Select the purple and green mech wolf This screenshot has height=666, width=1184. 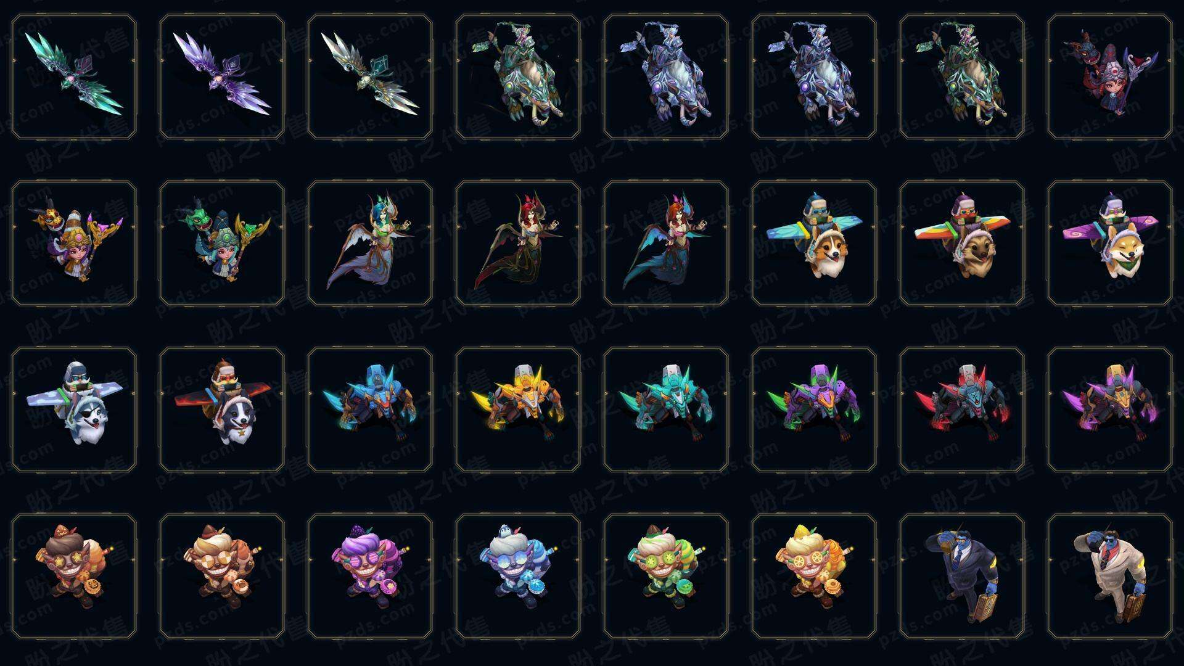[x=814, y=409]
